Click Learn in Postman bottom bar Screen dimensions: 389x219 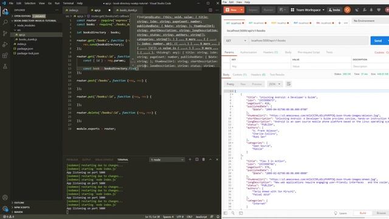340,213
